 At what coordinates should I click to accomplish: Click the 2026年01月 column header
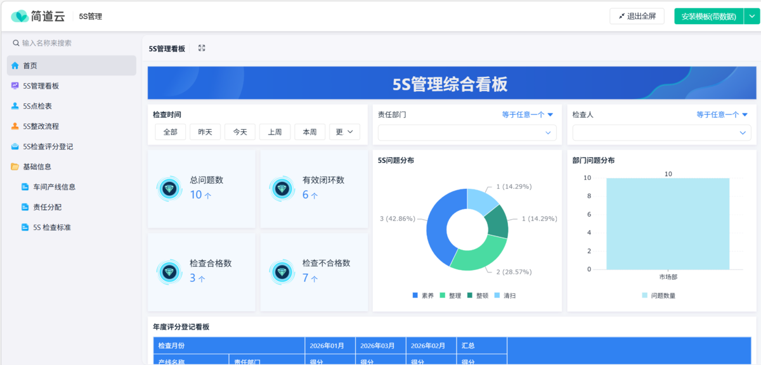tap(330, 345)
